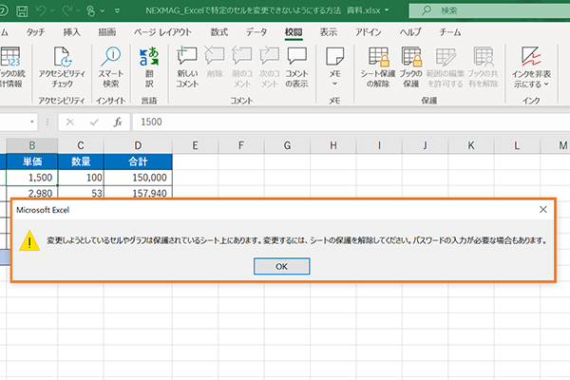
Task: Click the Smart Lookup (スマート検索) icon
Action: (x=112, y=65)
